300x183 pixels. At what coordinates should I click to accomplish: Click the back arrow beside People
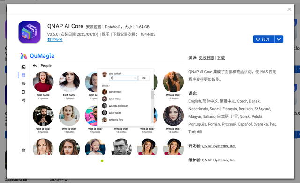(35, 66)
